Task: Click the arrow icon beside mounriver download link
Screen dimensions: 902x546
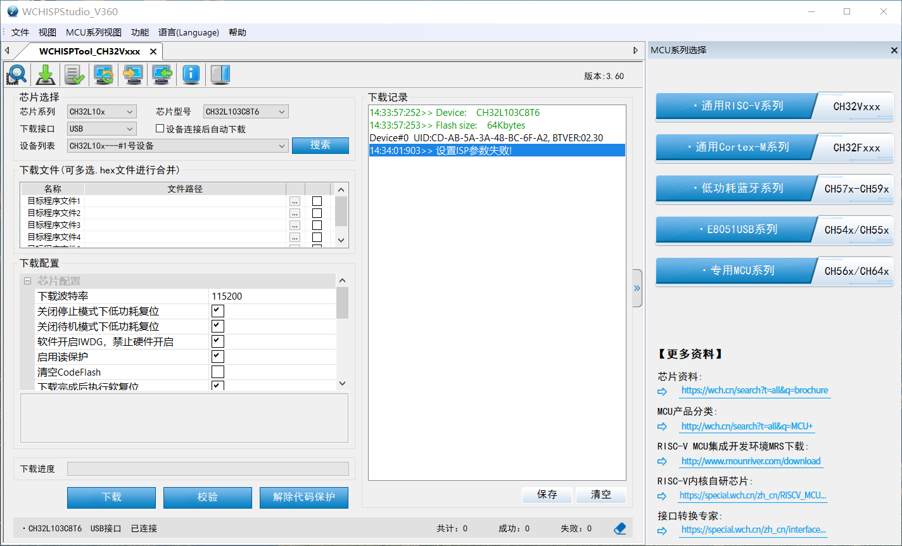Action: click(x=663, y=462)
